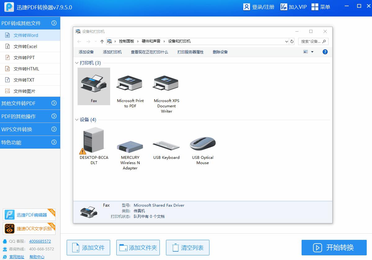Collapse the 打印机 (3) section

[77, 63]
